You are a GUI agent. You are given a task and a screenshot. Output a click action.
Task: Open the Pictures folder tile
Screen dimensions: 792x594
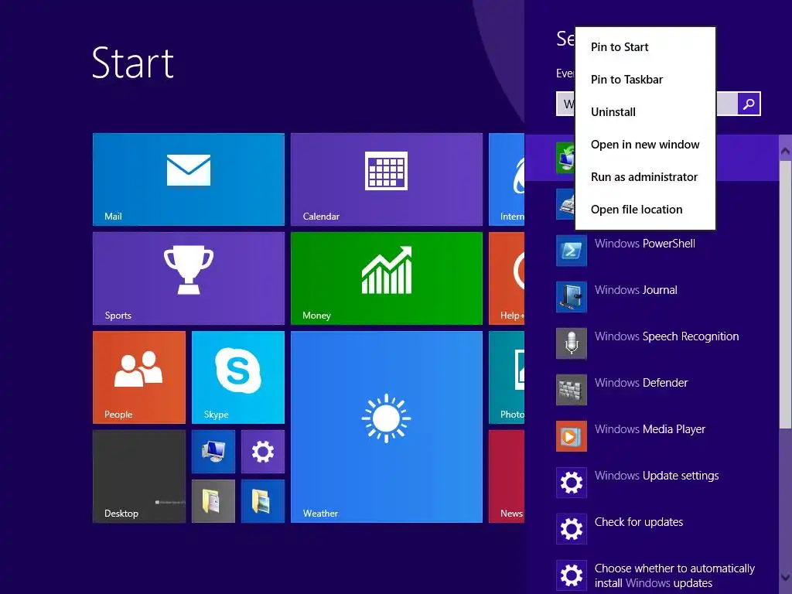pos(263,501)
